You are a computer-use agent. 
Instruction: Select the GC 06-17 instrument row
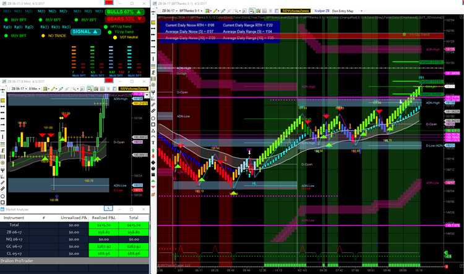pos(74,247)
